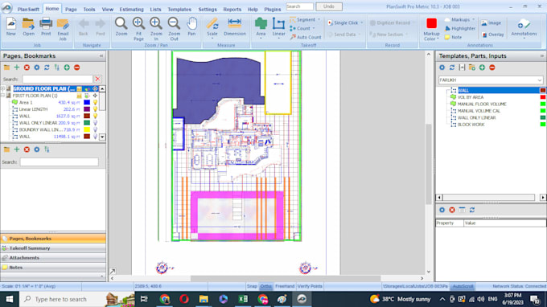The height and width of the screenshot is (307, 547).
Task: Open the Templates ribbon tab
Action: click(x=179, y=10)
